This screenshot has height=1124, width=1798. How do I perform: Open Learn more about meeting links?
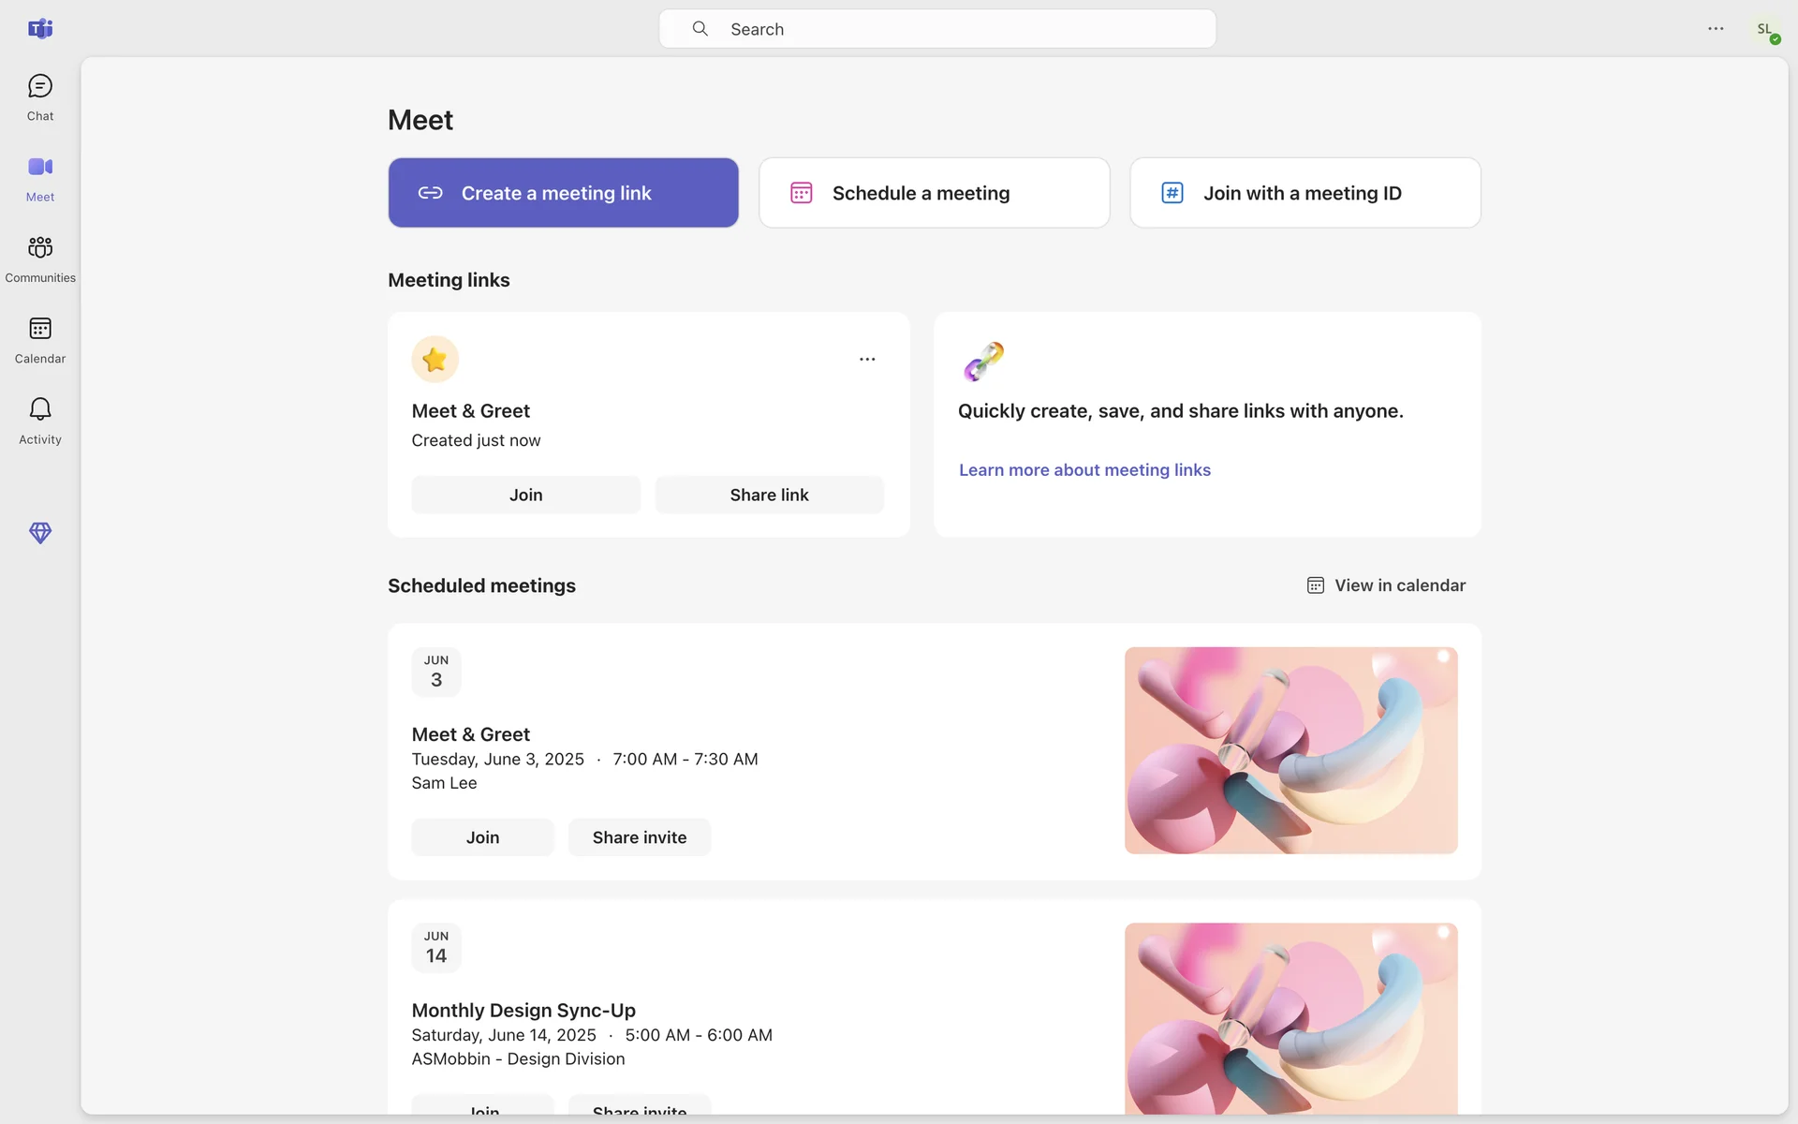click(x=1084, y=470)
